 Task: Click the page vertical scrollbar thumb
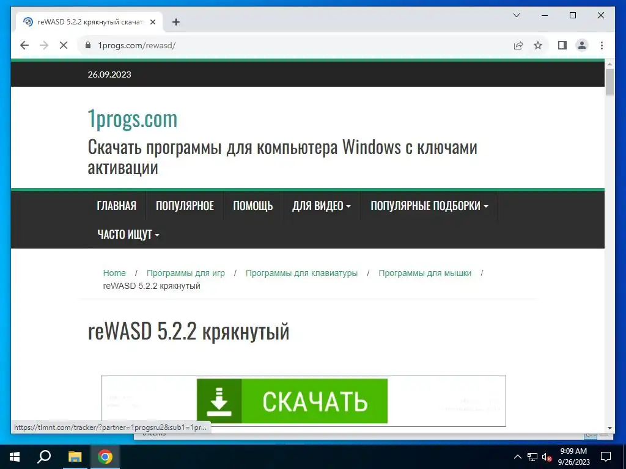[609, 82]
